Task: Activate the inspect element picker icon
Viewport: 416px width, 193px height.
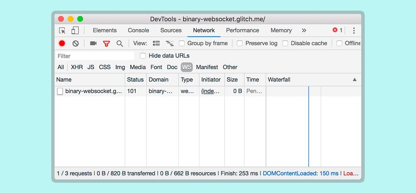Action: click(x=62, y=31)
